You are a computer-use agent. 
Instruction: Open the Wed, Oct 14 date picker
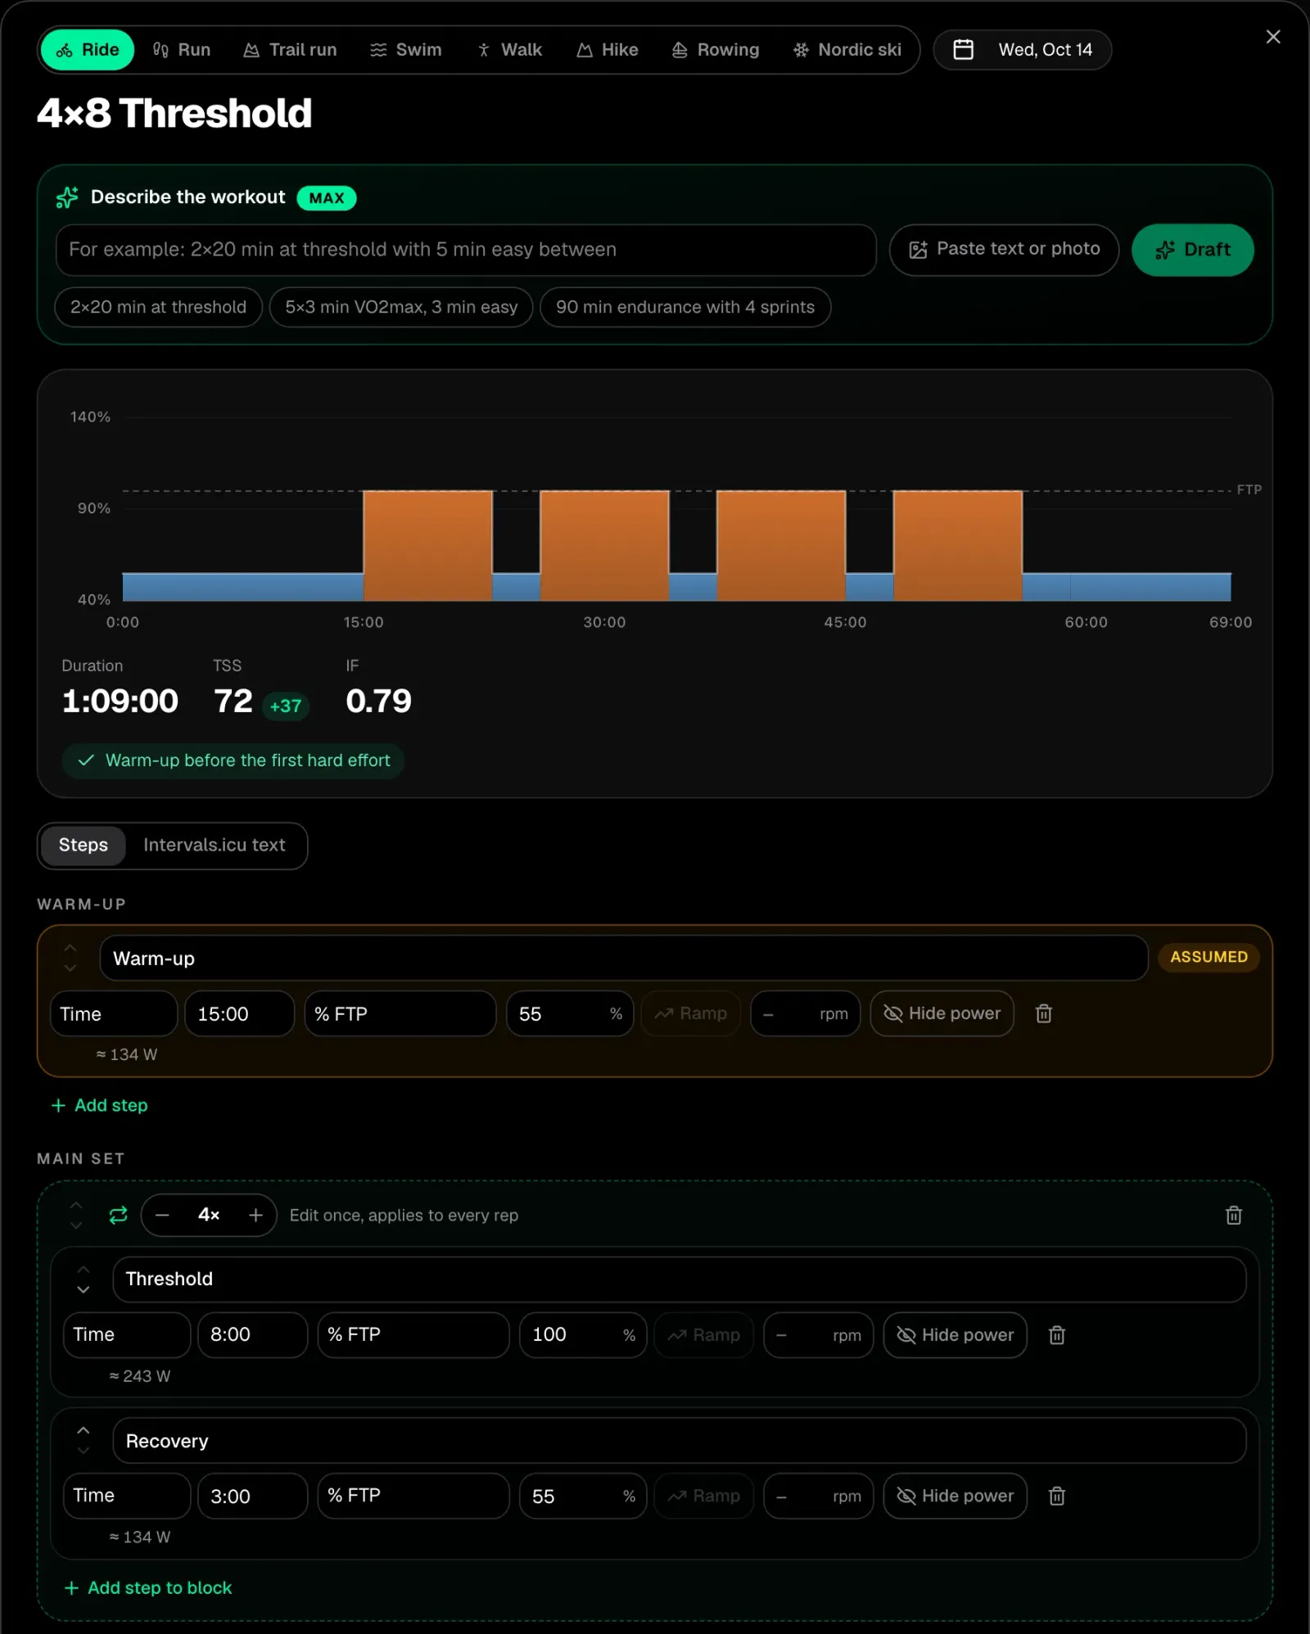[x=1023, y=50]
